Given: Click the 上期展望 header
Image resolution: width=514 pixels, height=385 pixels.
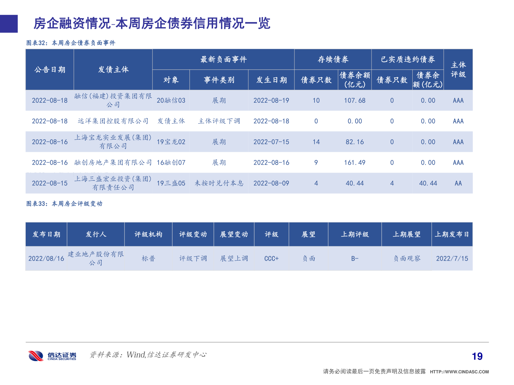Looking at the screenshot, I should (407, 234).
